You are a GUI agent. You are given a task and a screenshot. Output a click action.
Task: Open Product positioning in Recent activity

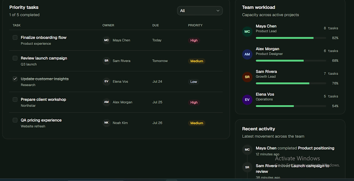(316, 148)
